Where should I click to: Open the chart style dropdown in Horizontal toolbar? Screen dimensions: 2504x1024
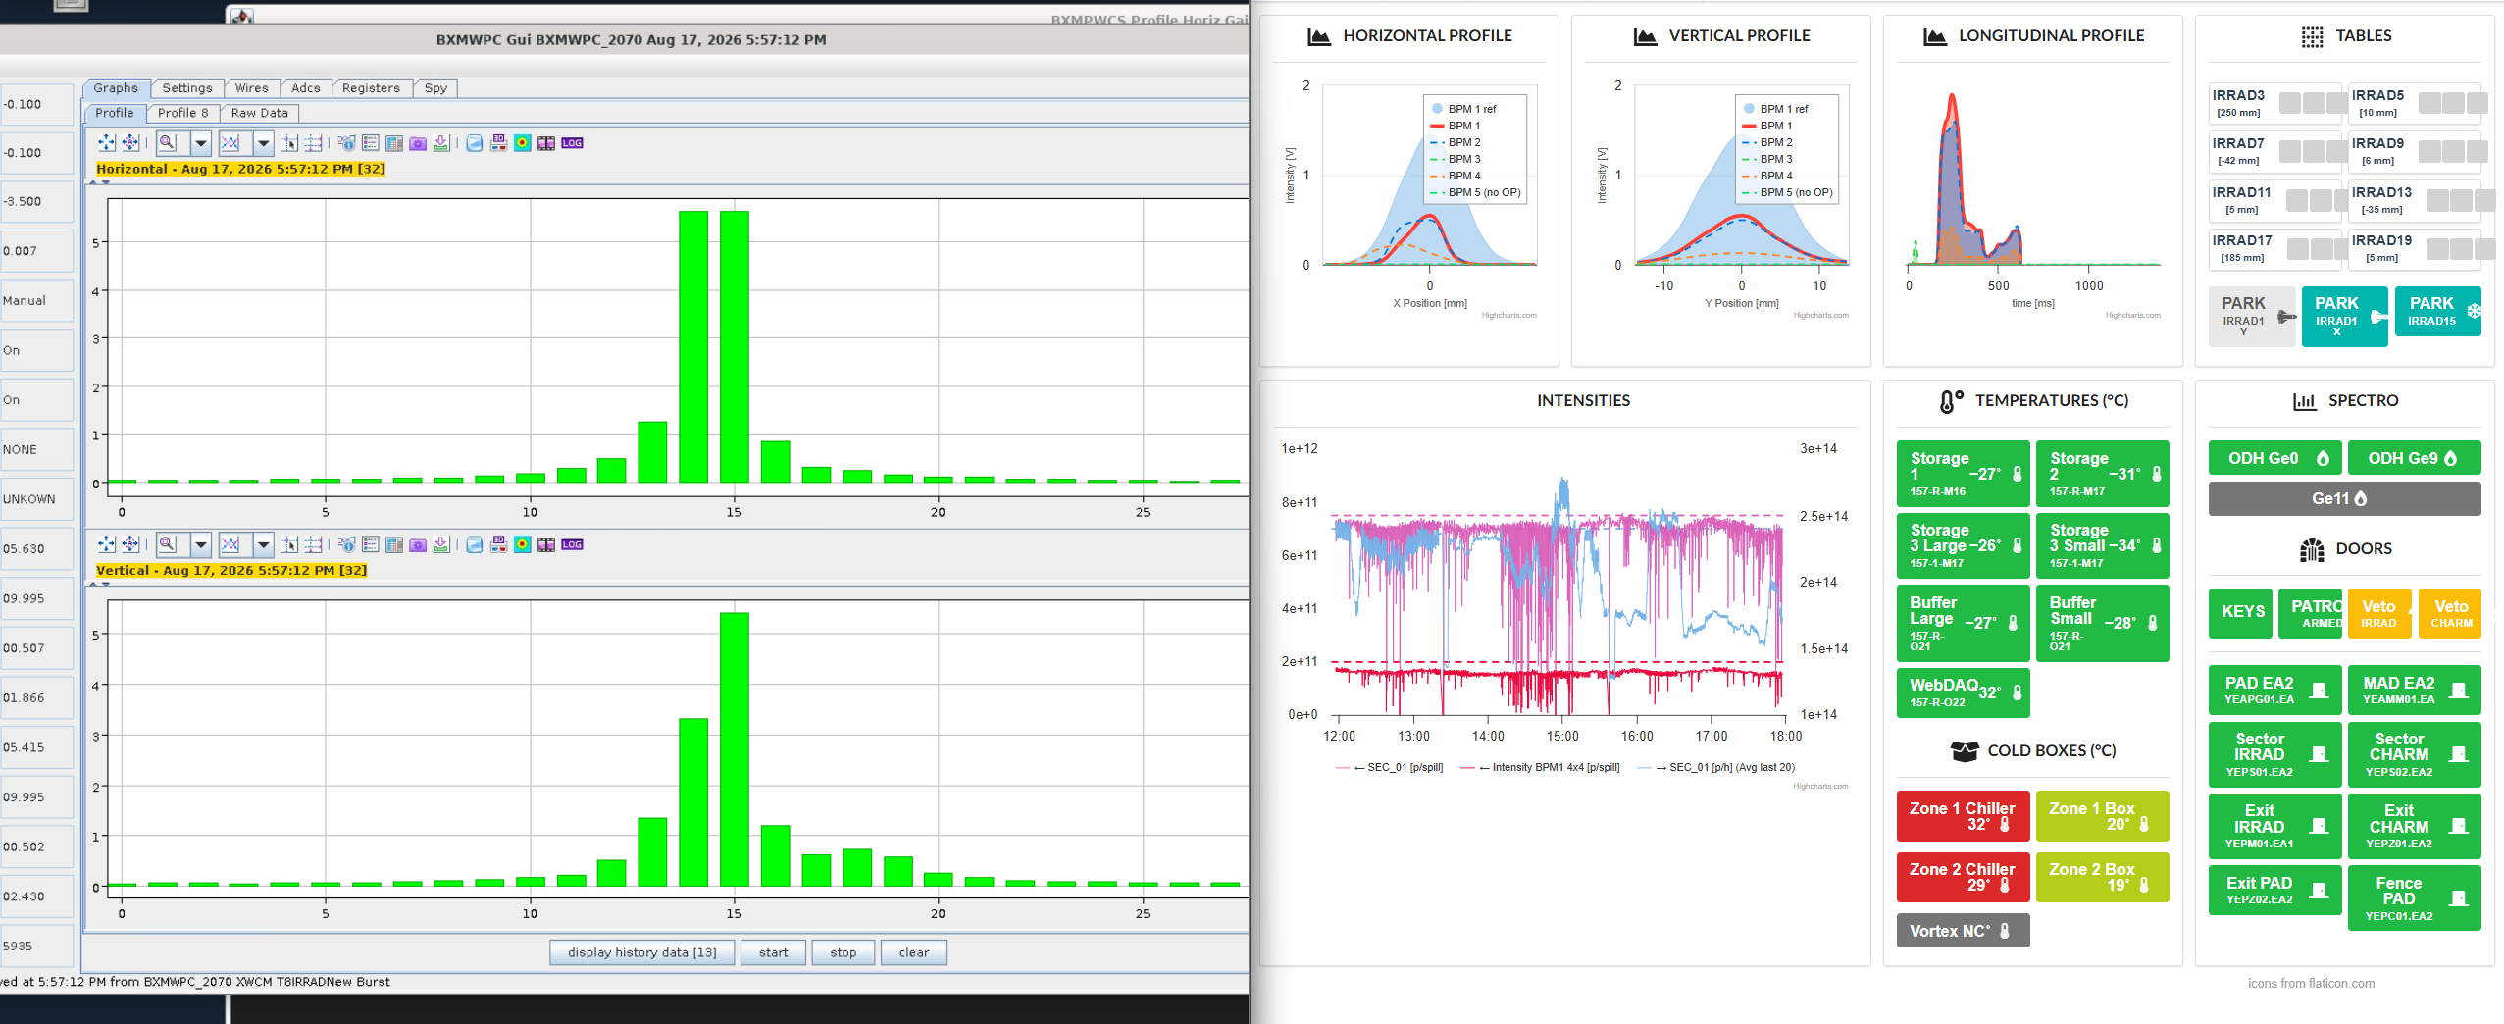tap(263, 143)
